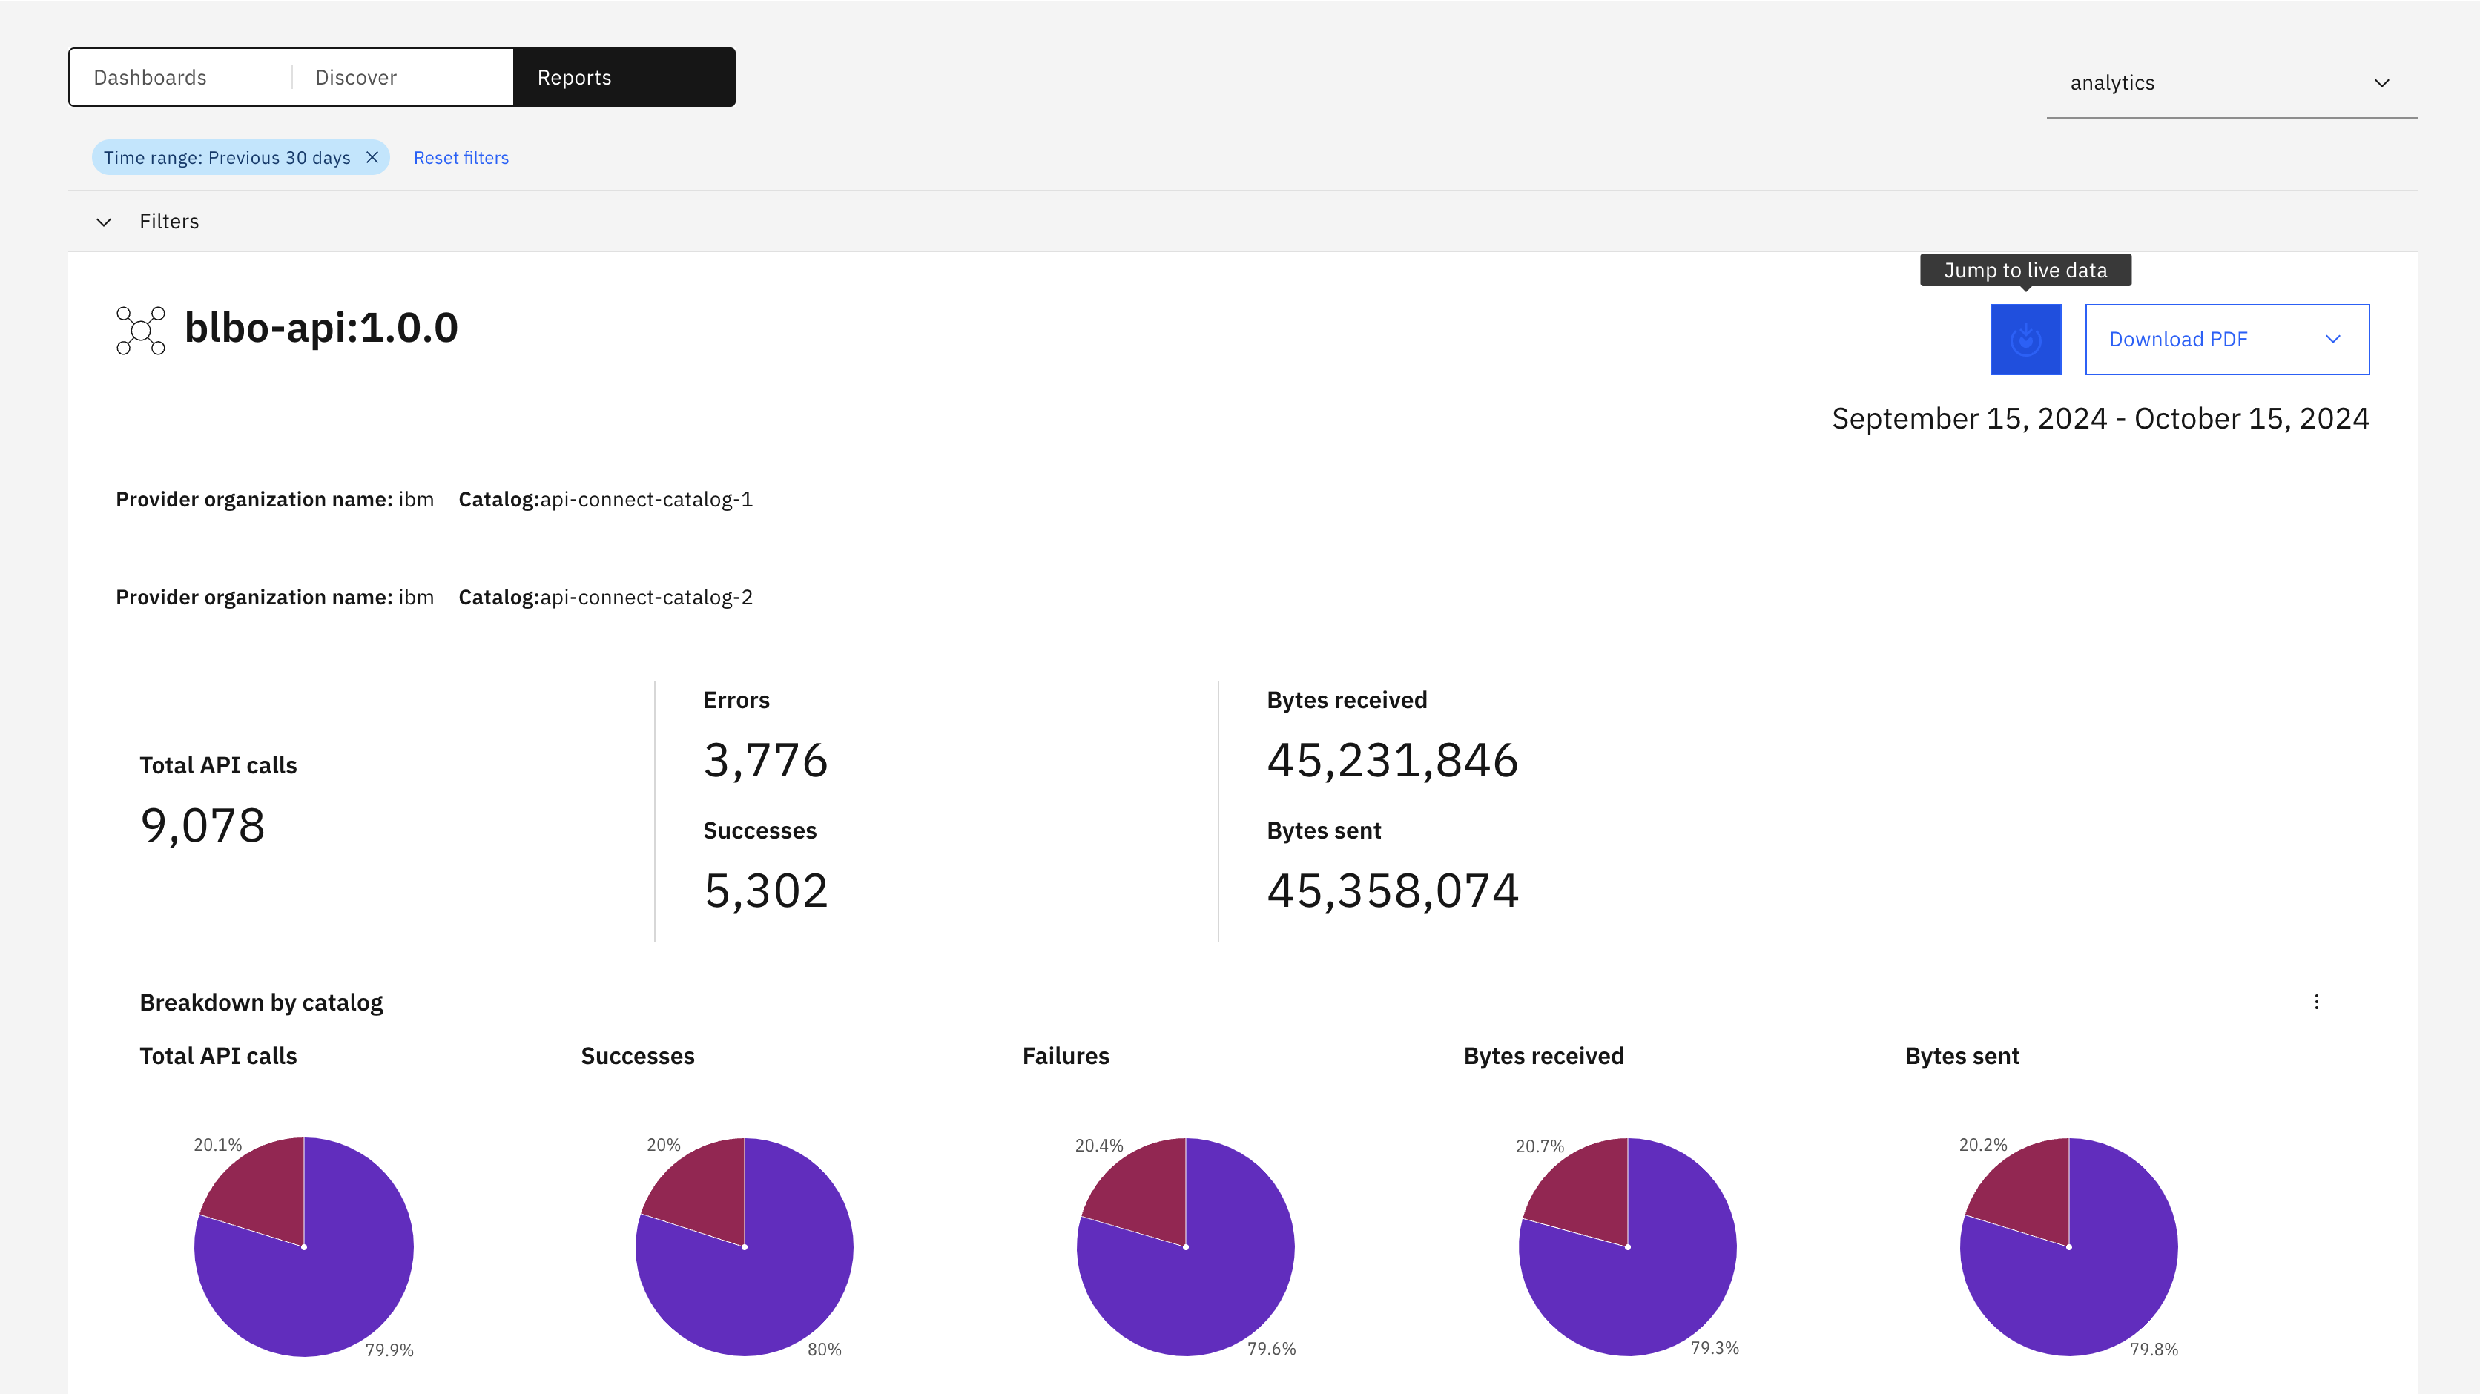Click the api-connect-catalog-2 catalog text
Viewport: 2480px width, 1394px height.
click(647, 598)
